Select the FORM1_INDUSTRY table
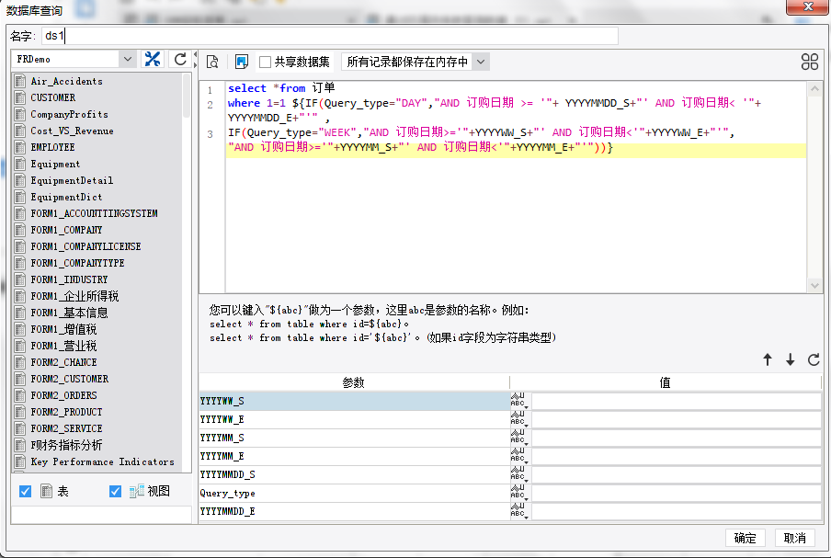Screen dimensions: 831x558 point(69,279)
